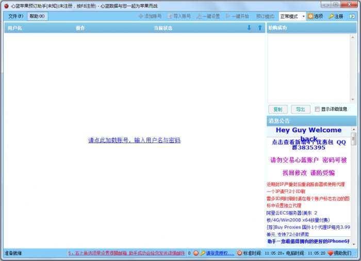Viewport: 361px width, 261px height.
Task: Click the 一键设置 one-click settings toolbar button
Action: click(208, 16)
